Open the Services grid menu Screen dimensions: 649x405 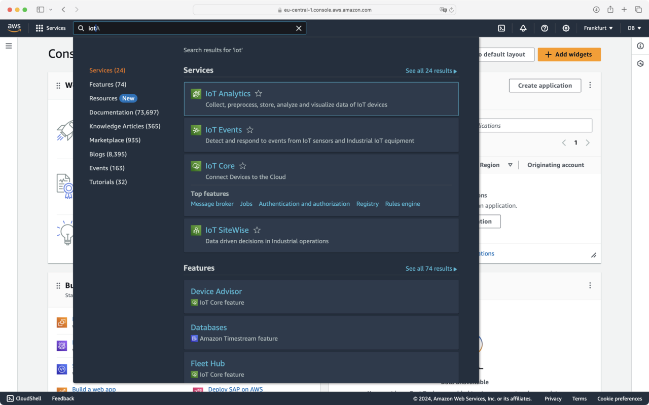coord(51,28)
